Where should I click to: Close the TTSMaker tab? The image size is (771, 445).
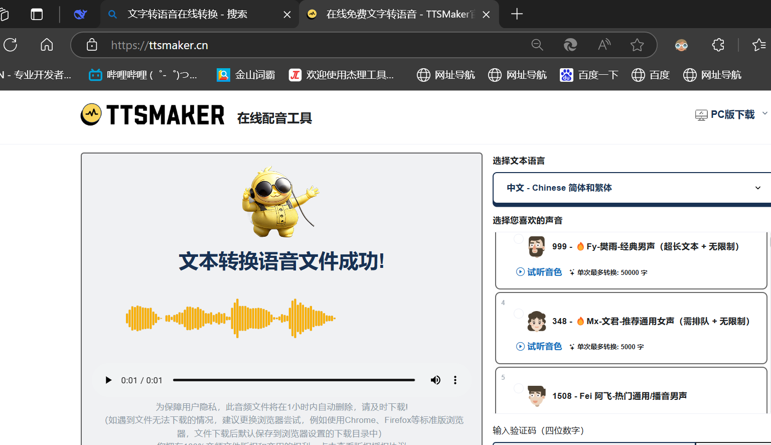[x=486, y=15]
